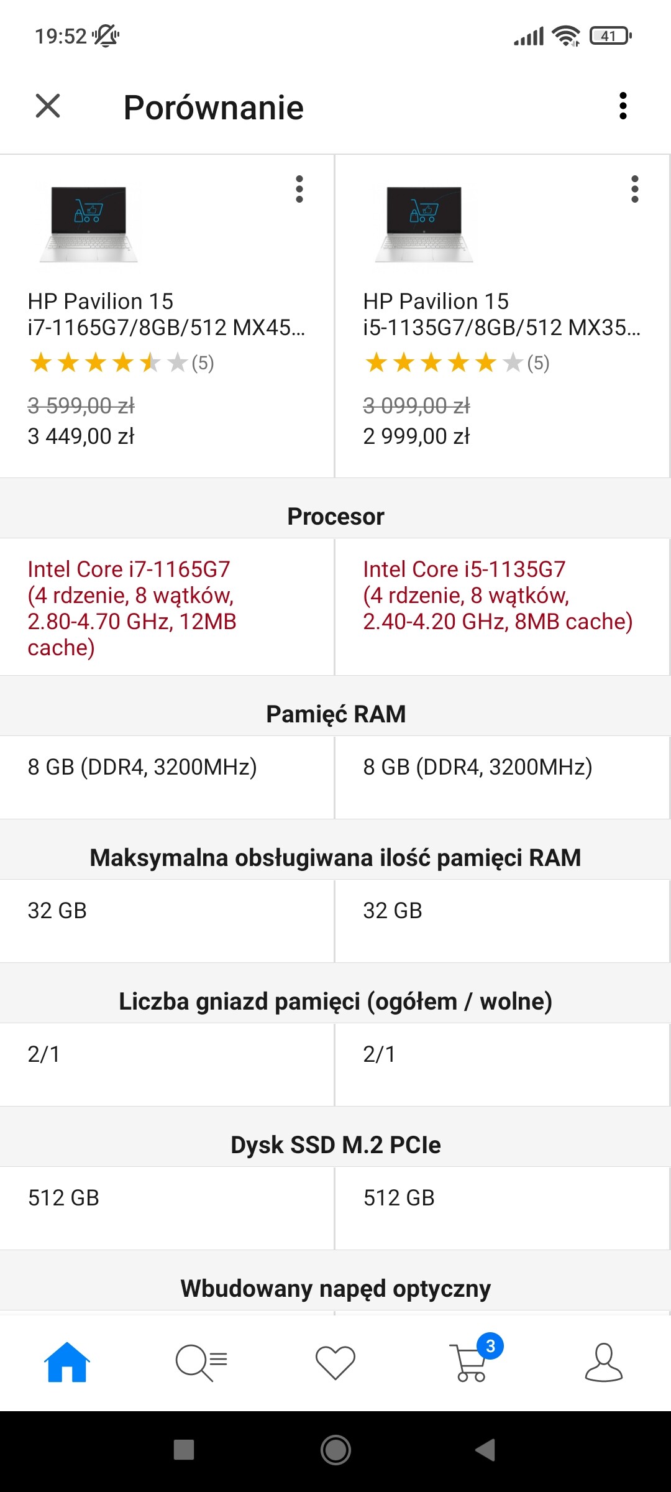
Task: Open the favorites heart tab
Action: point(335,1363)
